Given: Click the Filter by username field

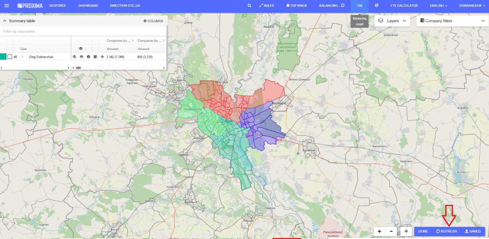Looking at the screenshot, I should tap(83, 31).
